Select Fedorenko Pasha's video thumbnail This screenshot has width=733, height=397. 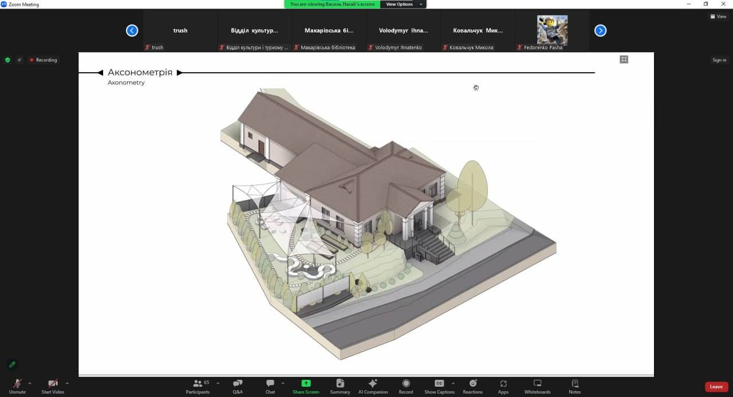552,31
